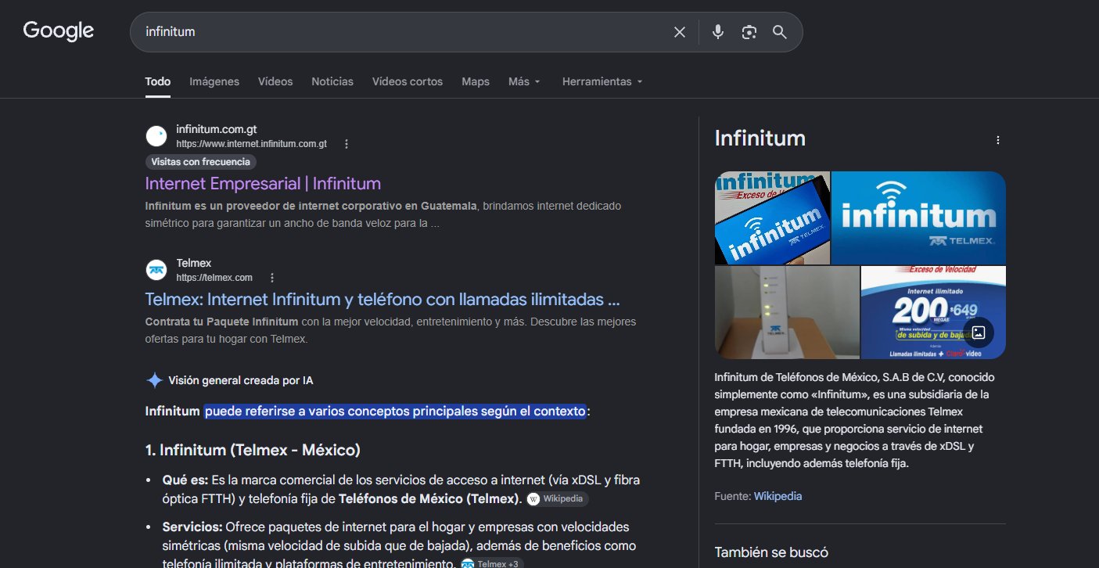Click the https://telmex.com URL
The image size is (1099, 568).
(x=214, y=278)
